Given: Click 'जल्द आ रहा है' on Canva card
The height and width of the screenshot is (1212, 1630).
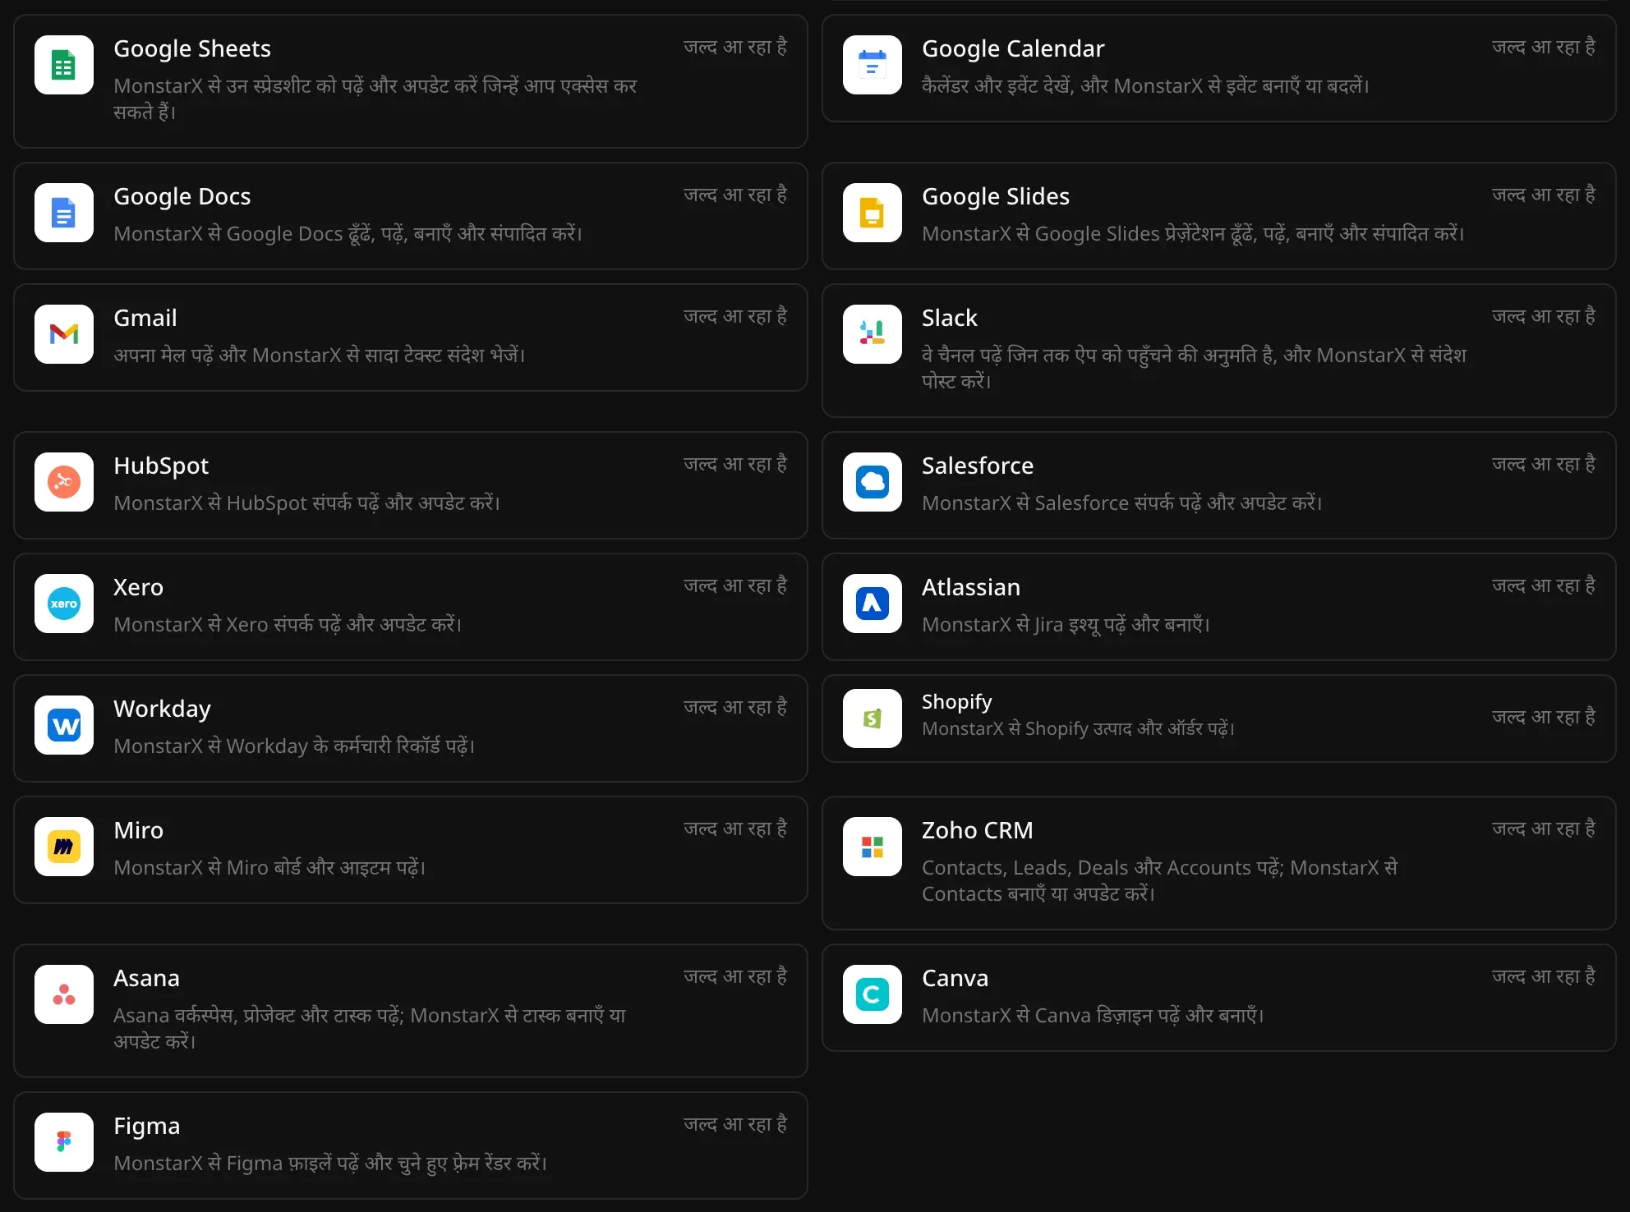Looking at the screenshot, I should pyautogui.click(x=1544, y=977).
